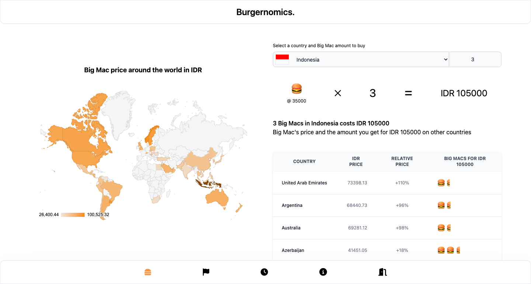Click burger icons in Argentina row
531x284 pixels.
point(444,205)
